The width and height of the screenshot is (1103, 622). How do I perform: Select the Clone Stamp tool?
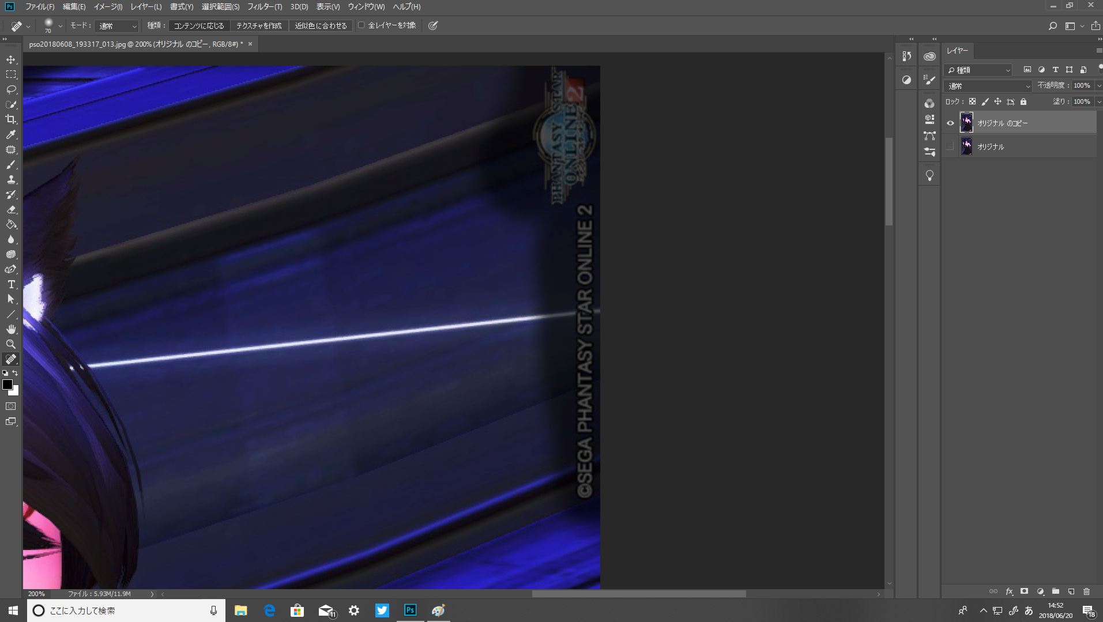pos(11,180)
